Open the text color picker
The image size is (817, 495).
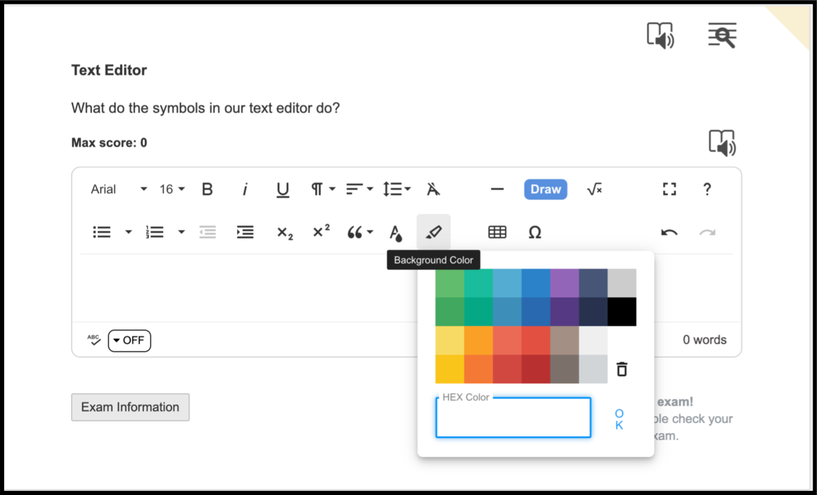click(x=395, y=233)
